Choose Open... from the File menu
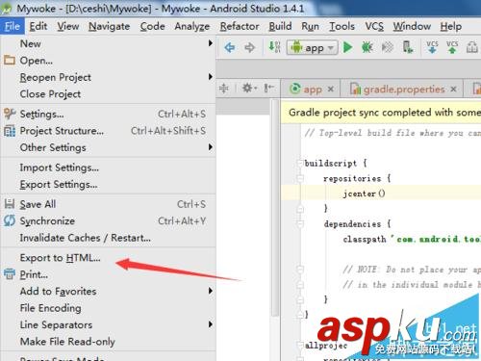Viewport: 481px width, 361px height. click(x=108, y=61)
